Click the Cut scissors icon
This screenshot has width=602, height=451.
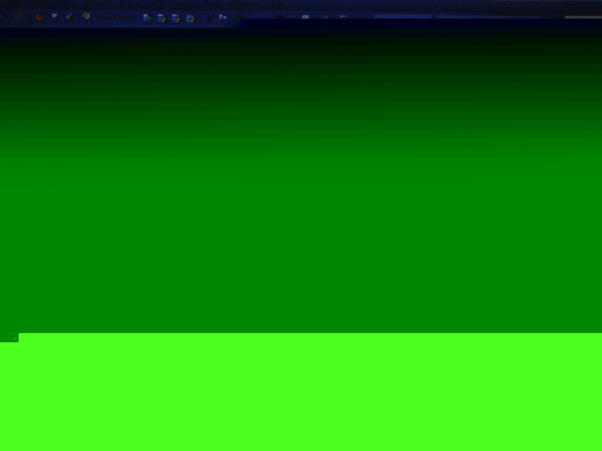click(210, 18)
